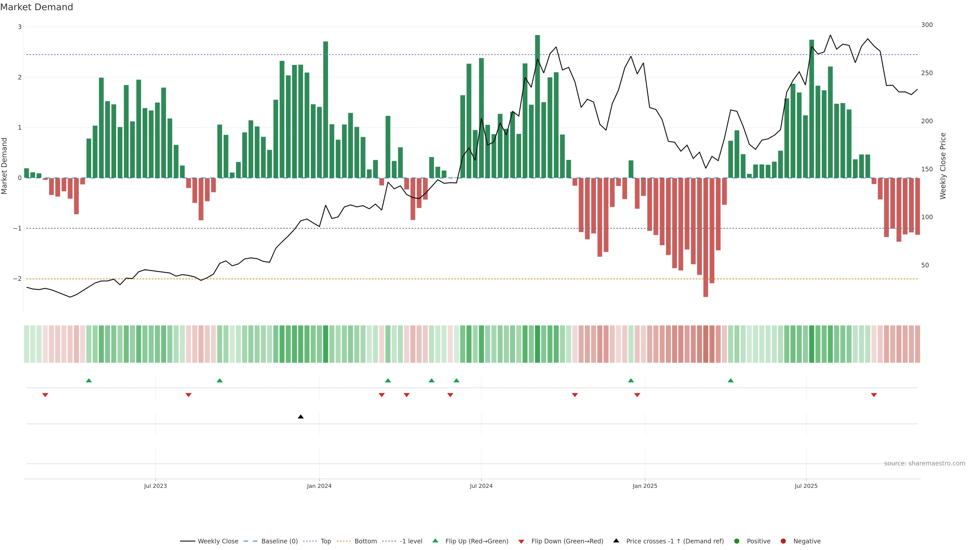978x550 pixels.
Task: Click the Market Demand chart title
Action: [x=36, y=7]
